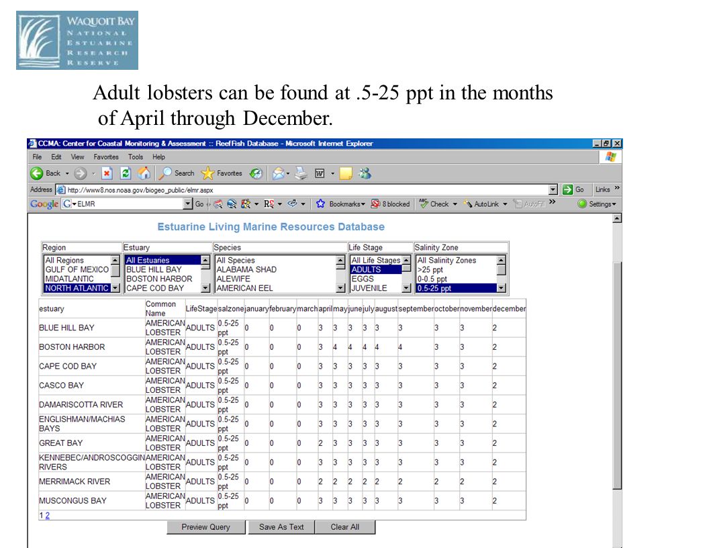The width and height of the screenshot is (709, 548).
Task: Open the Favorites menu
Action: 106,157
